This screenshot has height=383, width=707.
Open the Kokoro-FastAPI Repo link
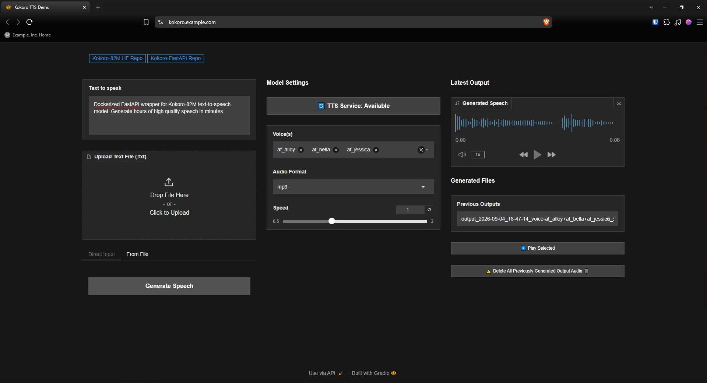(x=176, y=59)
